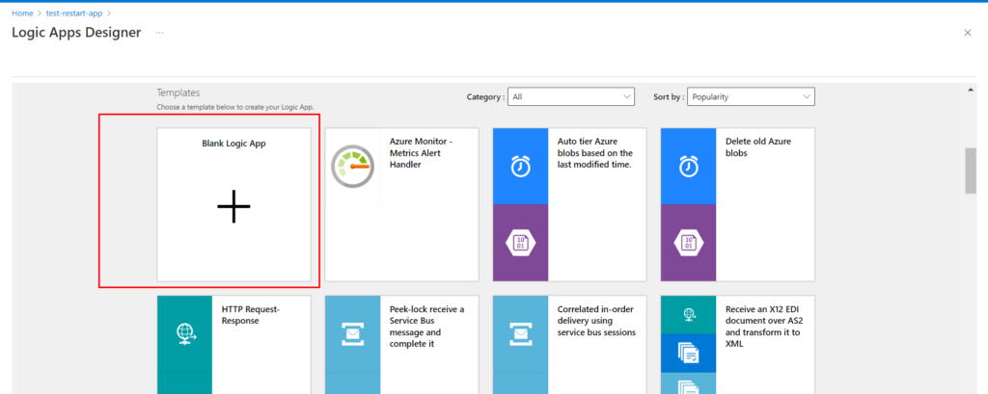Click the scroll up arrow of templates list
988x394 pixels.
click(x=971, y=91)
